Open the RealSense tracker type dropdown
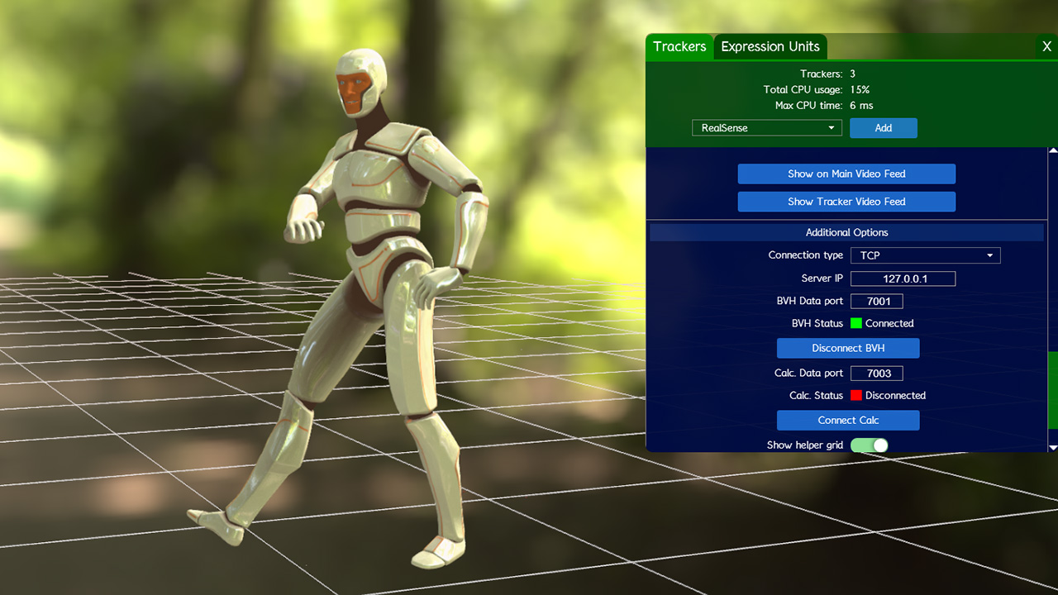This screenshot has width=1058, height=595. (767, 128)
